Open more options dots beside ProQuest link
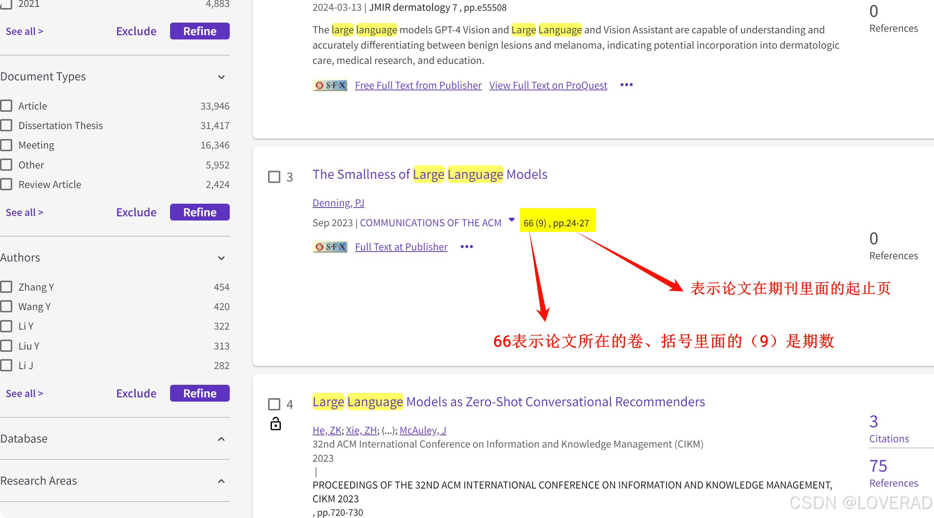Viewport: 934px width, 518px height. click(x=626, y=85)
